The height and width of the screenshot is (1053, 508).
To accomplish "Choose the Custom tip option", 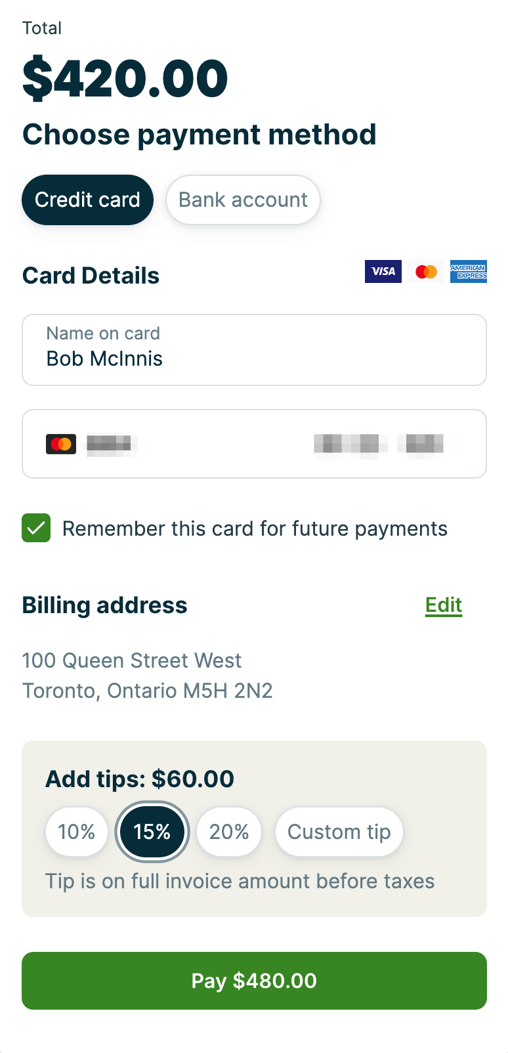I will tap(339, 832).
